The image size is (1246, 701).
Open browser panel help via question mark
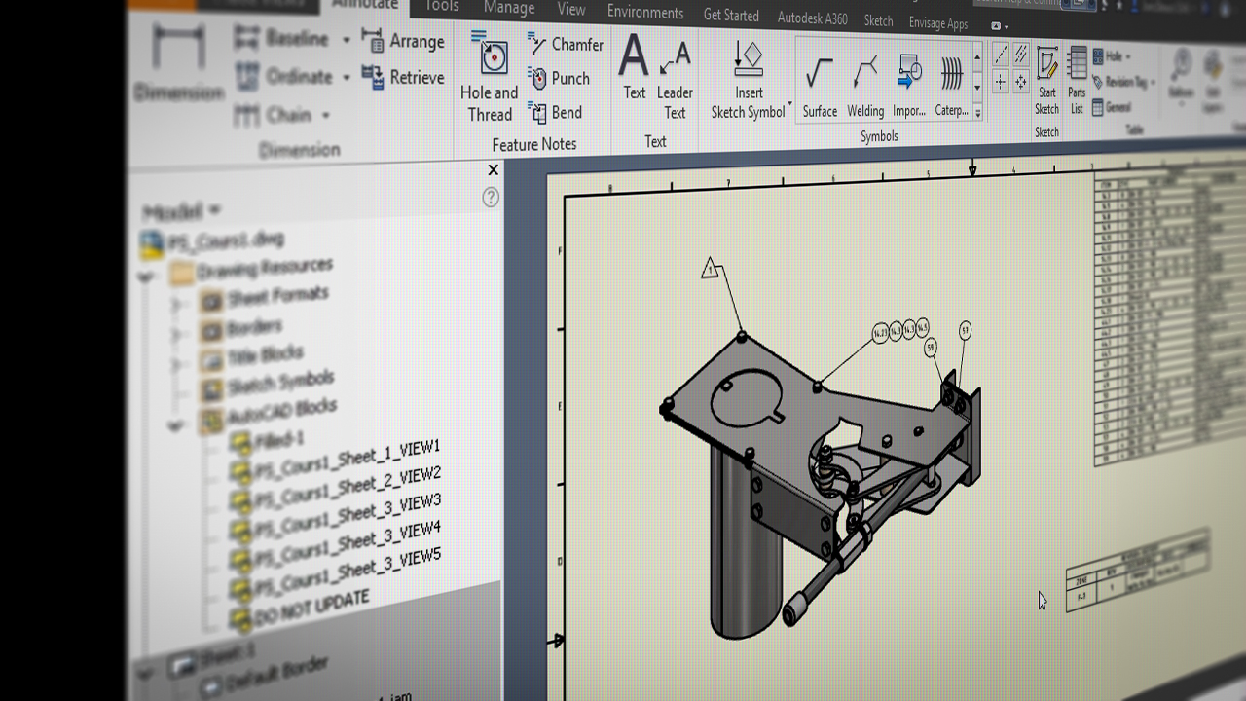[x=492, y=198]
